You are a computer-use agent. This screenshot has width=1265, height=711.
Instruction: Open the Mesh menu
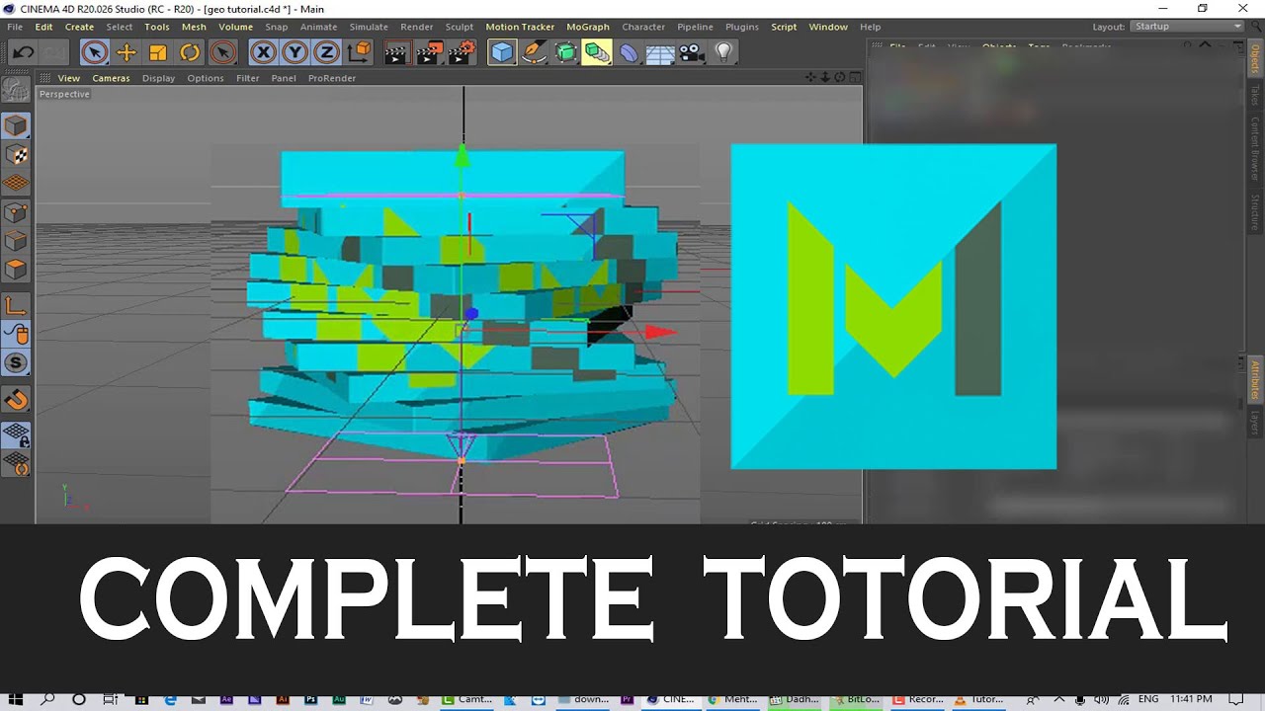tap(194, 27)
